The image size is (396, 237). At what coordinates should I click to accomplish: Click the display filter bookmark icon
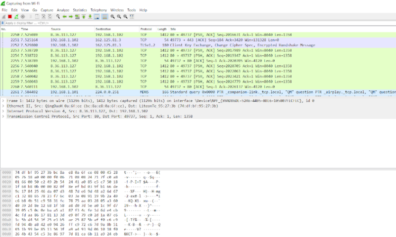click(2, 23)
